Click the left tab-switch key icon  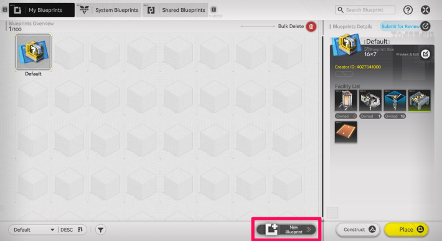click(x=5, y=9)
